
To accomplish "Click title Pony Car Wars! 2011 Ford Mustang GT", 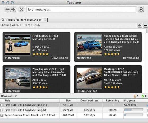I will click(49, 72).
